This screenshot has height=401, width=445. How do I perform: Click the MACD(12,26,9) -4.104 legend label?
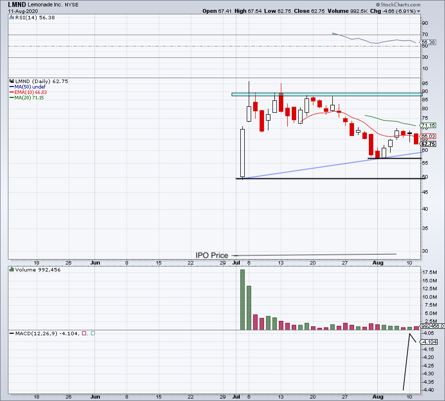[x=46, y=333]
